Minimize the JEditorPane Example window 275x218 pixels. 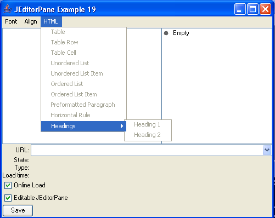coord(240,9)
